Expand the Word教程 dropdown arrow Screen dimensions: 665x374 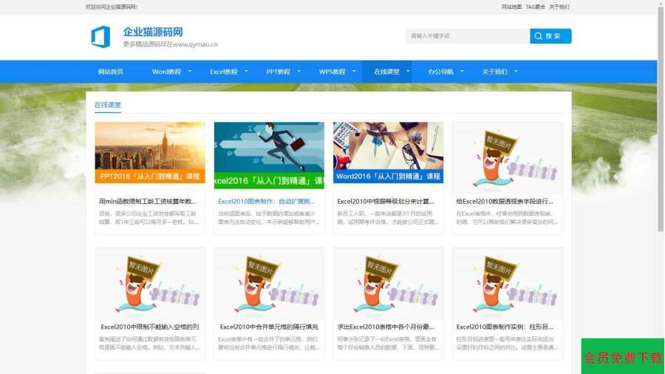190,71
